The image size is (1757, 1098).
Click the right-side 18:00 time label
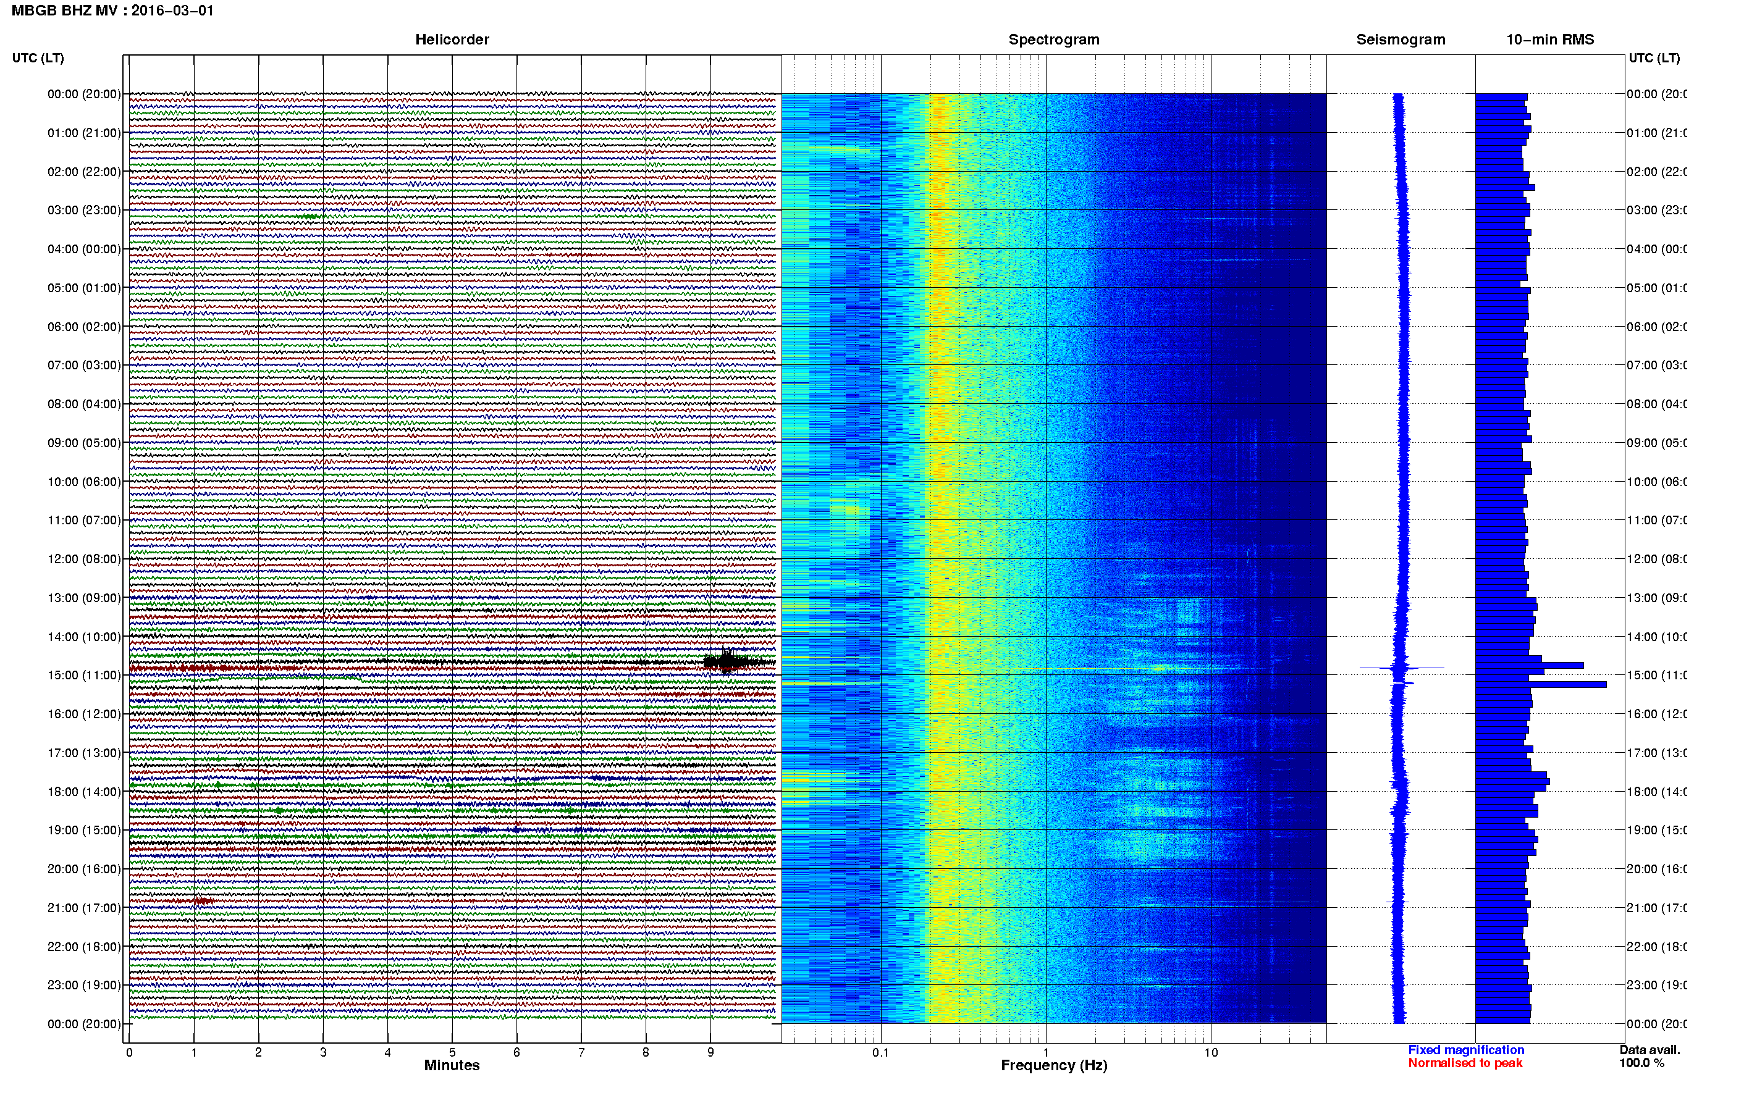click(1656, 792)
